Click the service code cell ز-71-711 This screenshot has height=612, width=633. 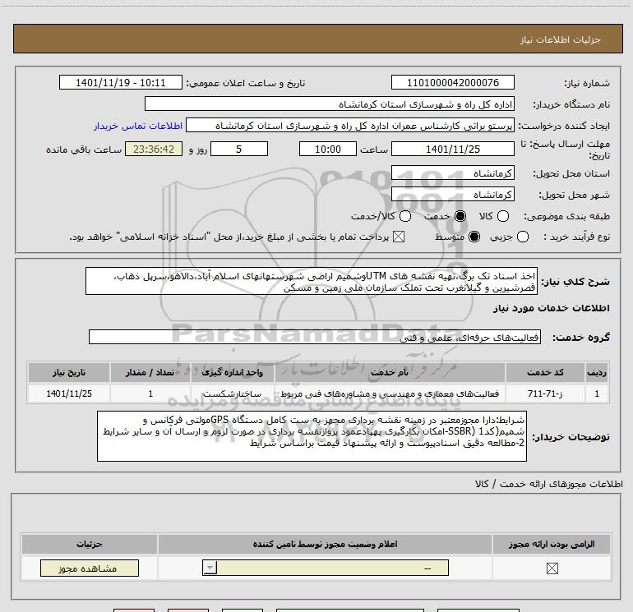(545, 393)
